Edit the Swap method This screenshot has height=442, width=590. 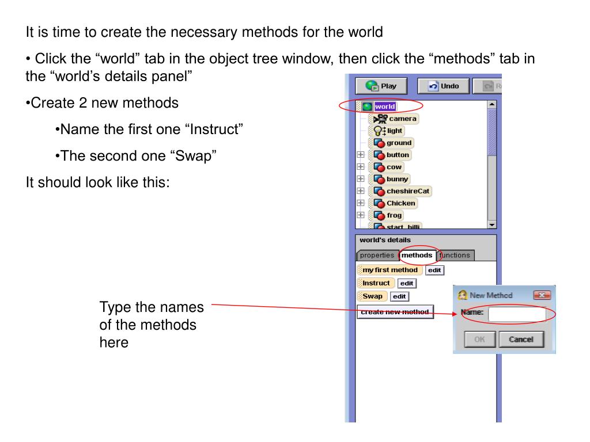[x=399, y=296]
